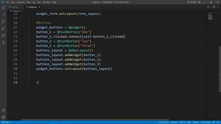Click the vertical editor scrollbar thumb

[x=220, y=69]
